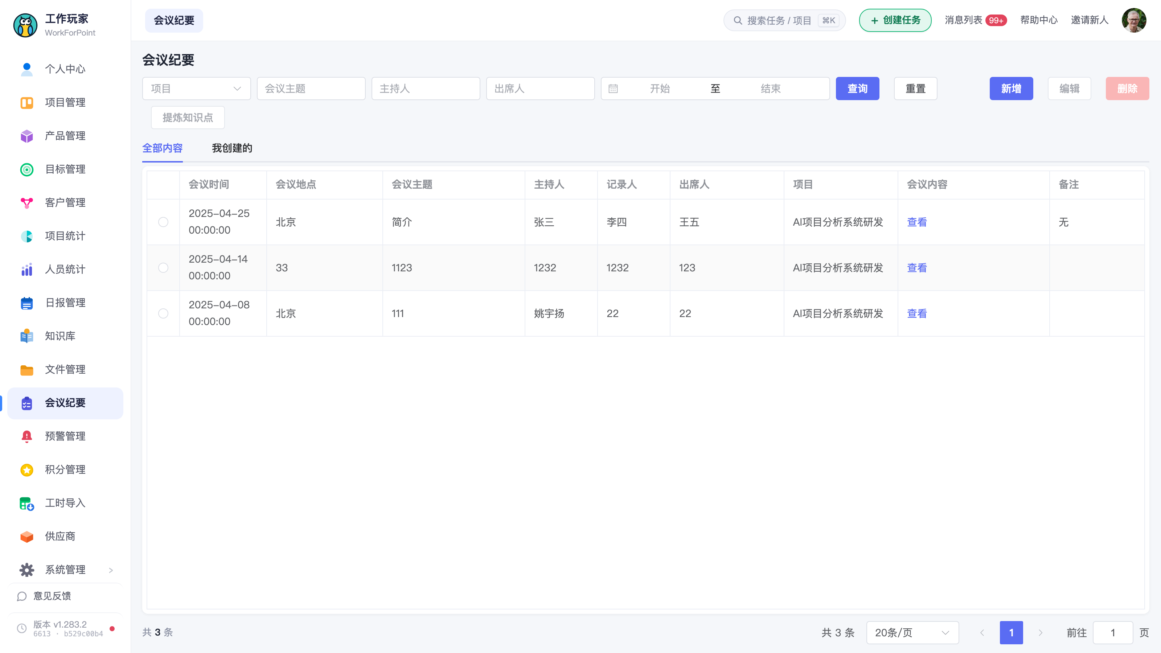The height and width of the screenshot is (653, 1161).
Task: Select radio for 2025-04-08 meeting row
Action: 163,314
